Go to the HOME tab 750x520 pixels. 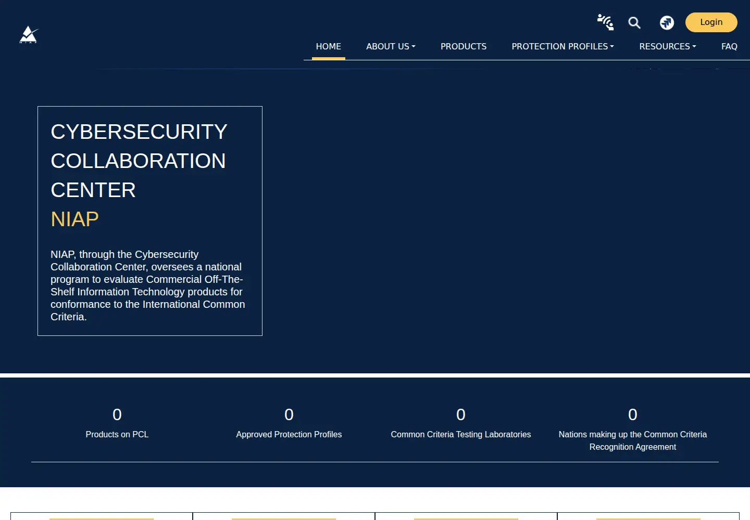(329, 46)
